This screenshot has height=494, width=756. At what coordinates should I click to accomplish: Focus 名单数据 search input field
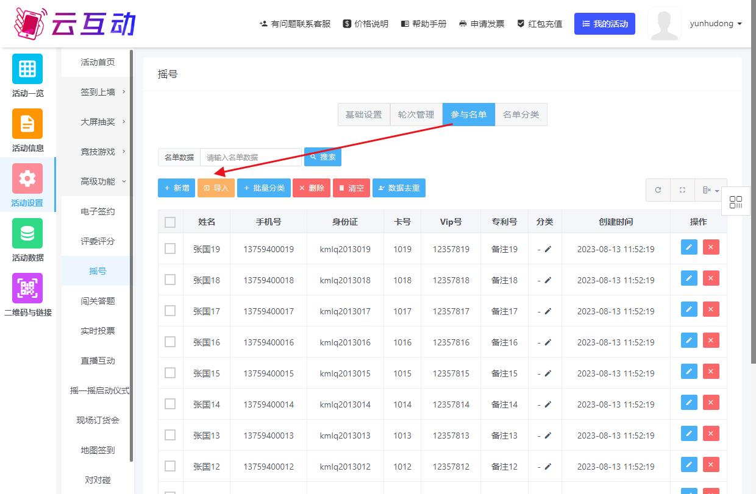click(251, 157)
